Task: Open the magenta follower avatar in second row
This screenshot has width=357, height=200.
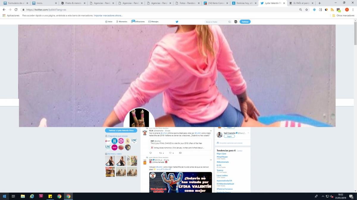Action: [x=115, y=147]
